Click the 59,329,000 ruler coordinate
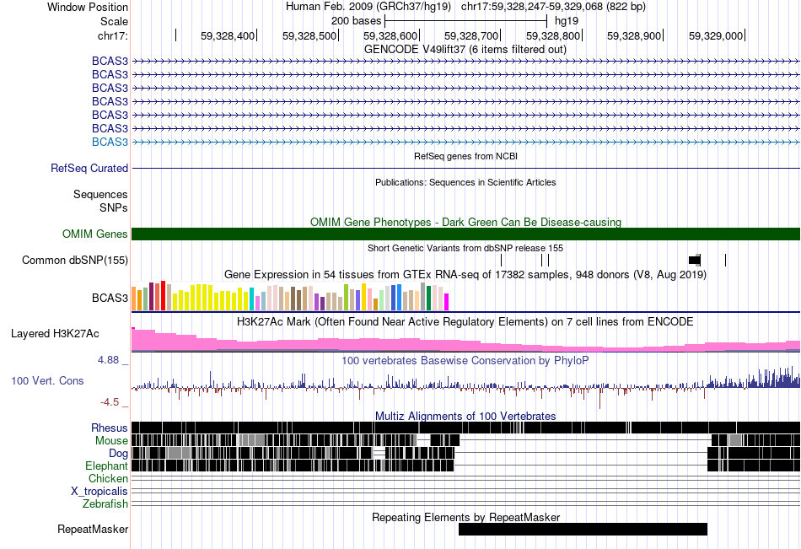 pyautogui.click(x=716, y=35)
